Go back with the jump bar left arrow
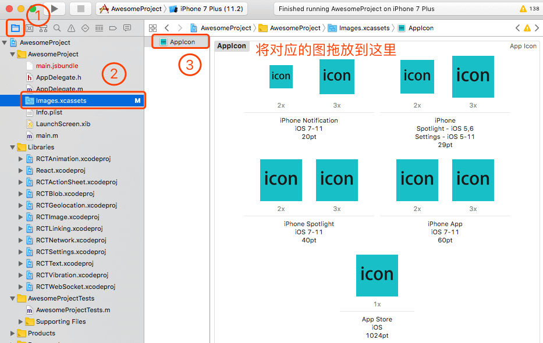This screenshot has height=343, width=543. point(167,28)
